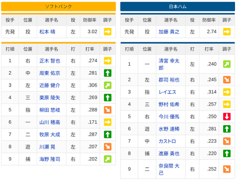
Task: Click 打順 column header in ソフトバンク batting table
Action: [10, 49]
